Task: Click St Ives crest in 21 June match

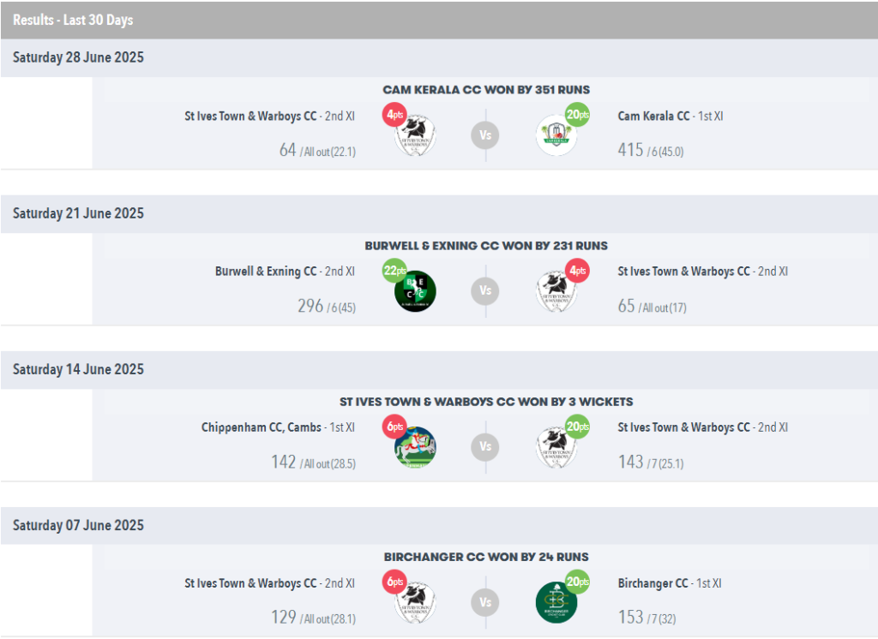Action: click(556, 291)
